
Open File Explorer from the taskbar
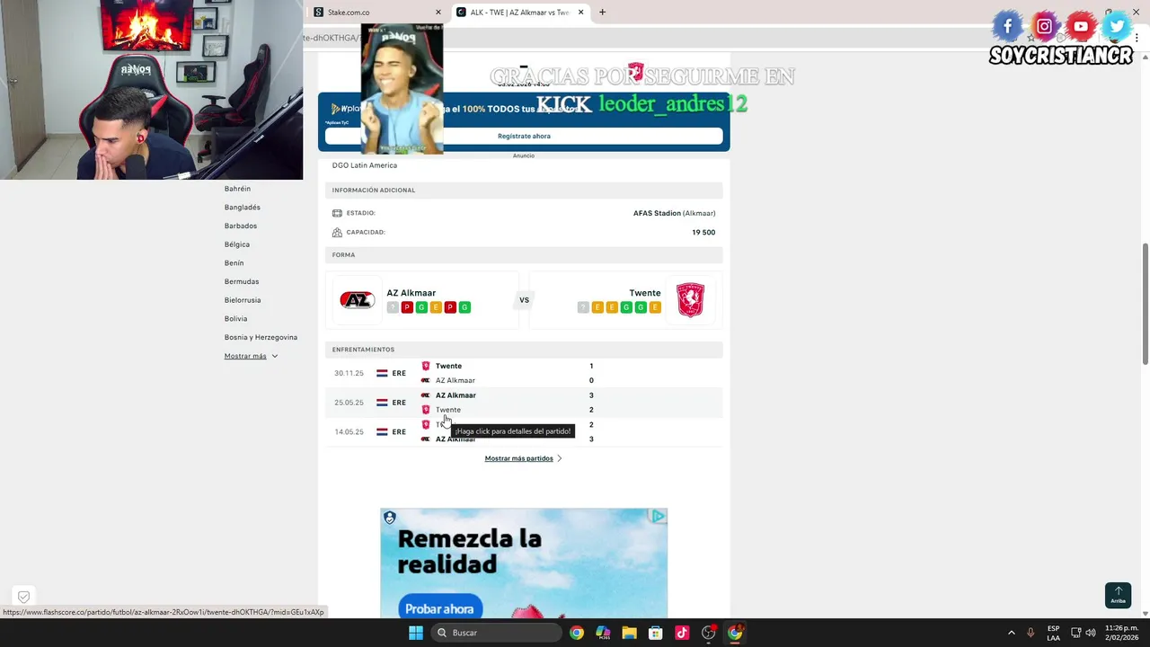[630, 633]
